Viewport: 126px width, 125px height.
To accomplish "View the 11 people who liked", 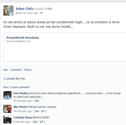I will (x=9, y=79).
